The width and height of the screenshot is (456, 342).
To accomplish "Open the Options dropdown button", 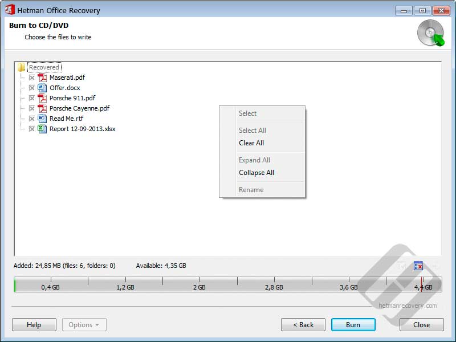I will coord(84,324).
